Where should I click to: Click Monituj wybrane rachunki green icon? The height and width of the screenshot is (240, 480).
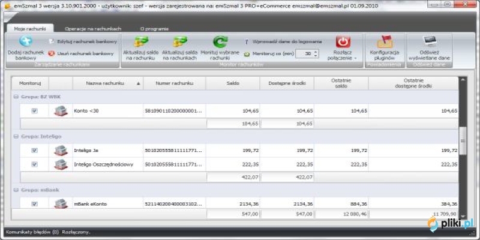point(220,41)
